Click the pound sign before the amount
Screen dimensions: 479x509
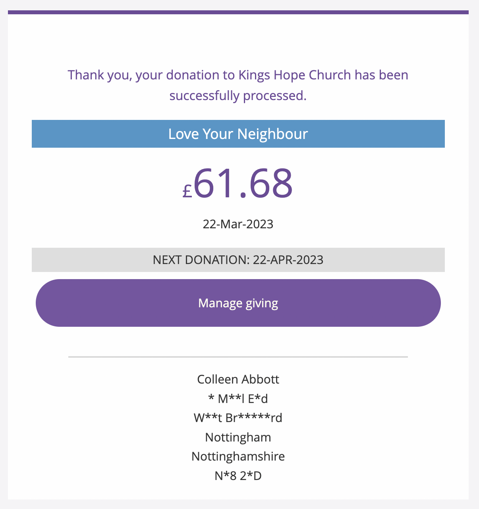[x=187, y=191]
